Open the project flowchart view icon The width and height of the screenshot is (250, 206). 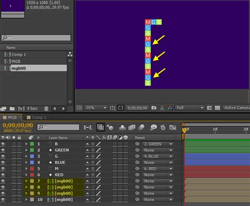click(x=70, y=54)
